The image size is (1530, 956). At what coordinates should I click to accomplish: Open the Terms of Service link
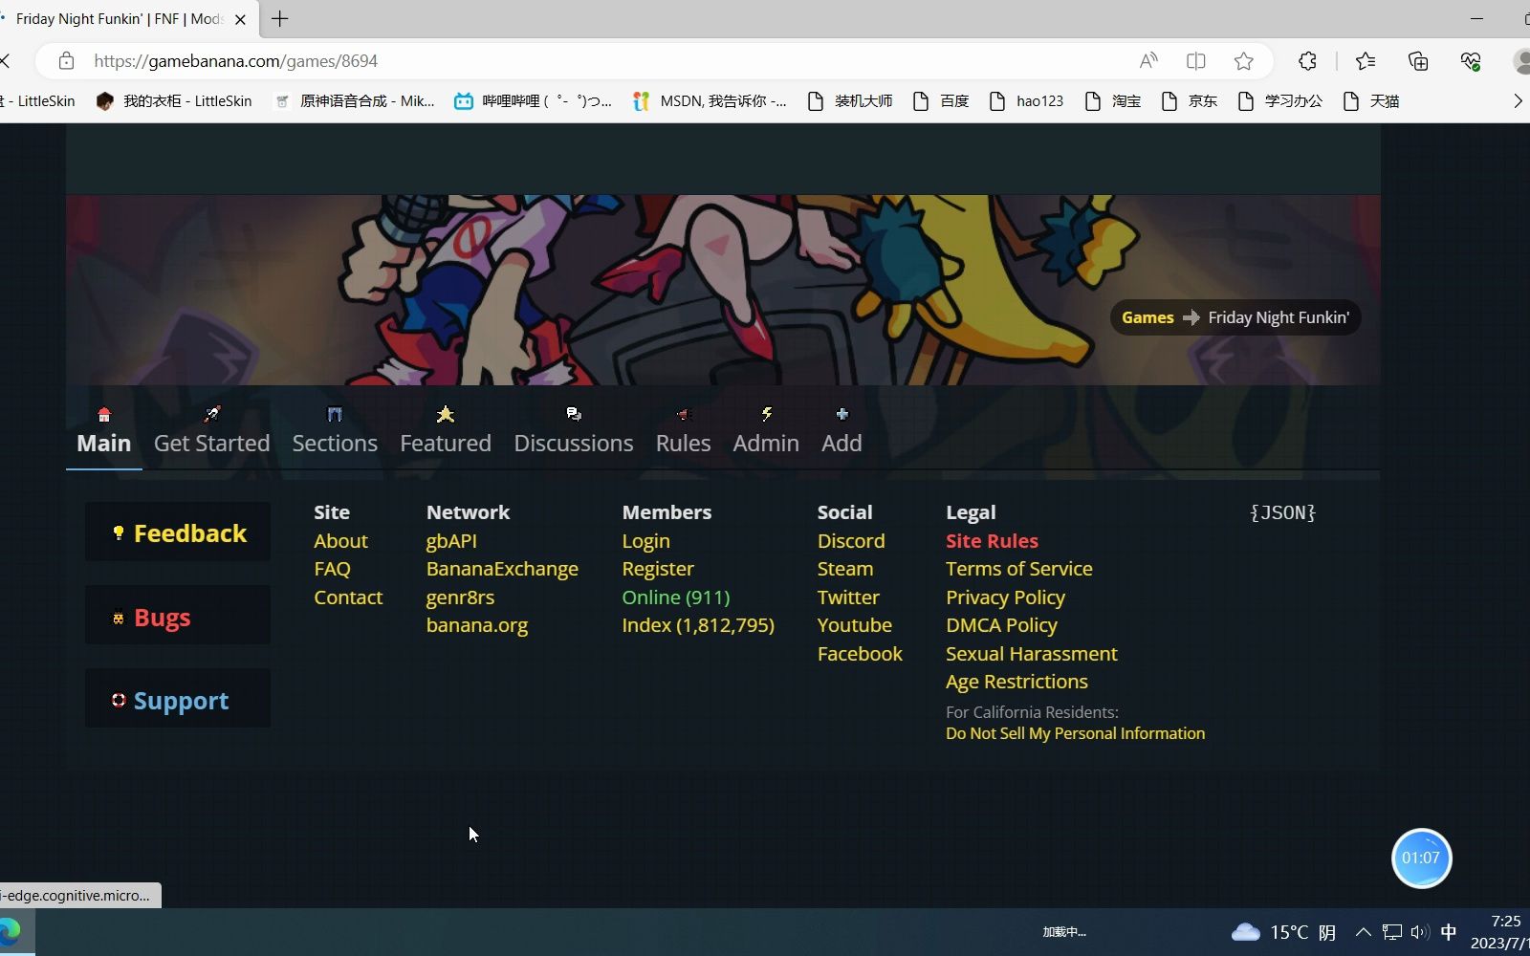point(1018,568)
